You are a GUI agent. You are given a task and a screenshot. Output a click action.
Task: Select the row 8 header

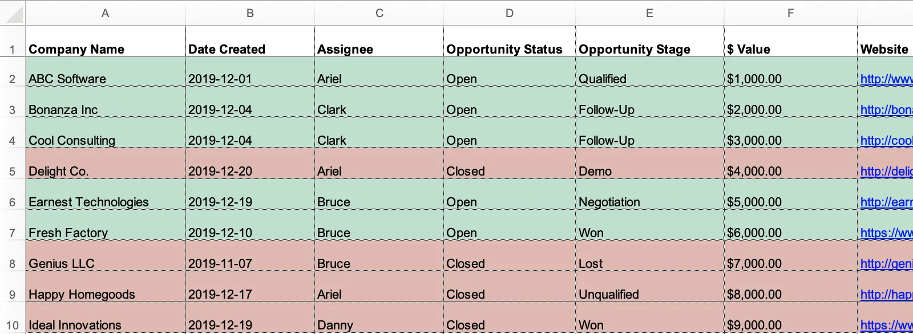[12, 263]
